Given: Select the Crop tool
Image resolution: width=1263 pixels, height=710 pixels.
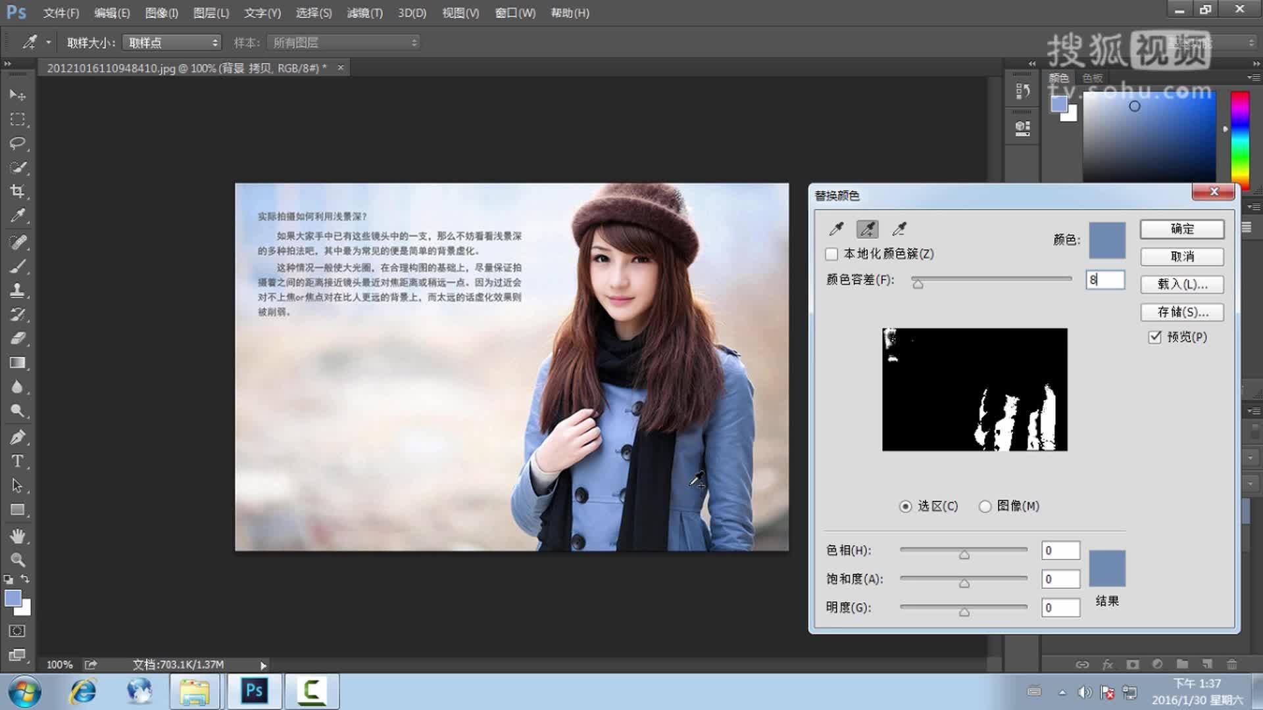Looking at the screenshot, I should click(18, 191).
